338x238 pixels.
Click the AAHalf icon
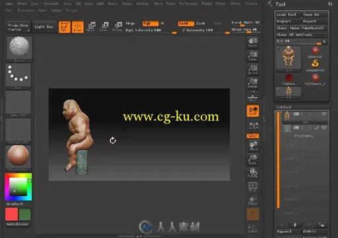(253, 83)
